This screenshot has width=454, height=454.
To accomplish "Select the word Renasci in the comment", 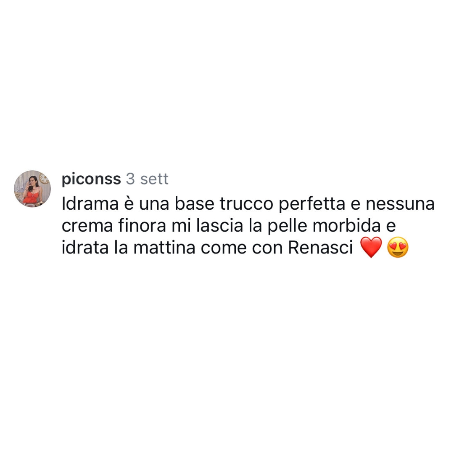I will (x=320, y=248).
